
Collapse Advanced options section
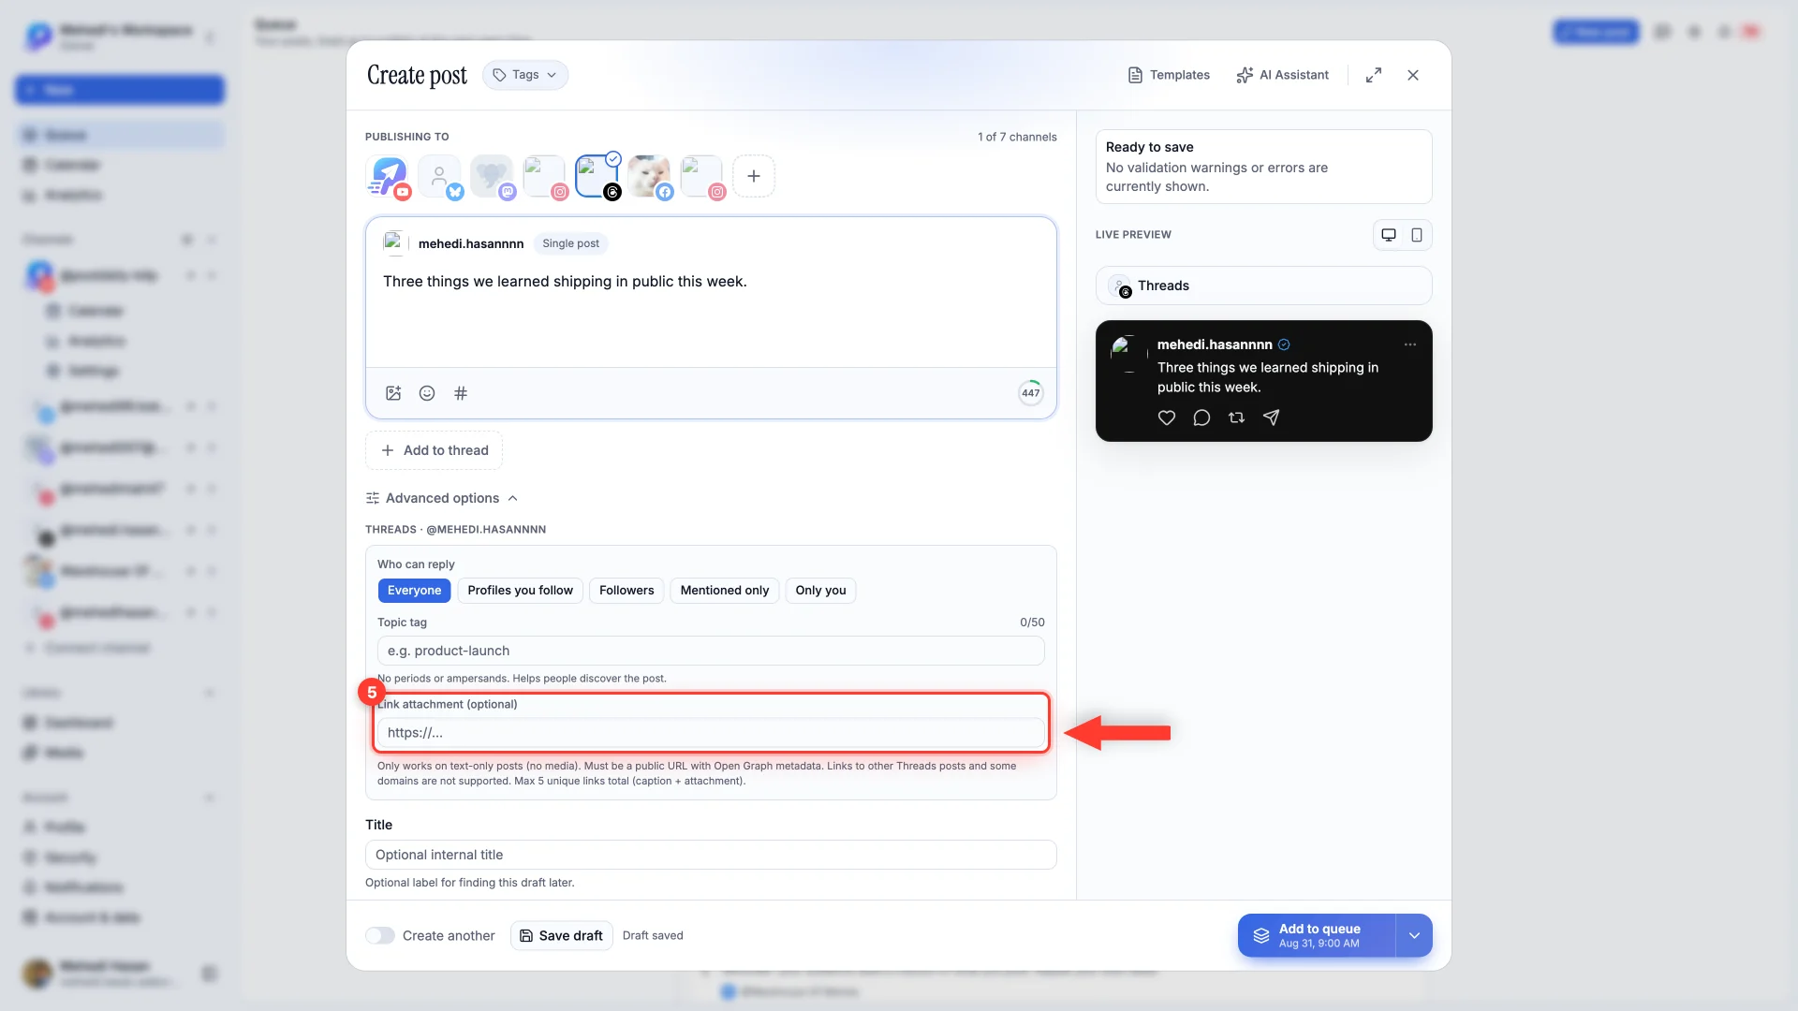tap(442, 498)
